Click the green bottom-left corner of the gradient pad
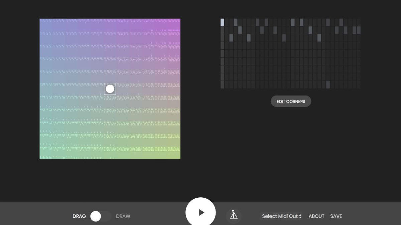This screenshot has height=225, width=401. 43,156
